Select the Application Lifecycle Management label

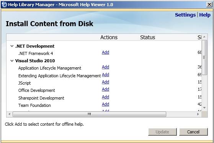pos(50,68)
